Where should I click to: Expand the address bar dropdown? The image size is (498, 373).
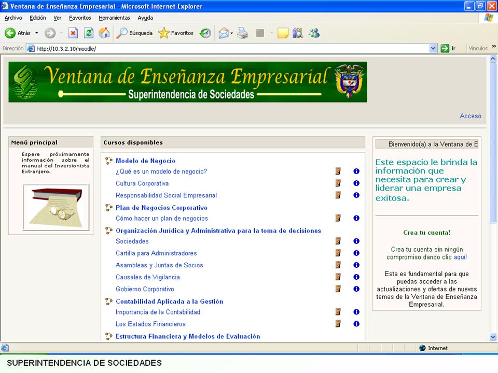[x=433, y=49]
